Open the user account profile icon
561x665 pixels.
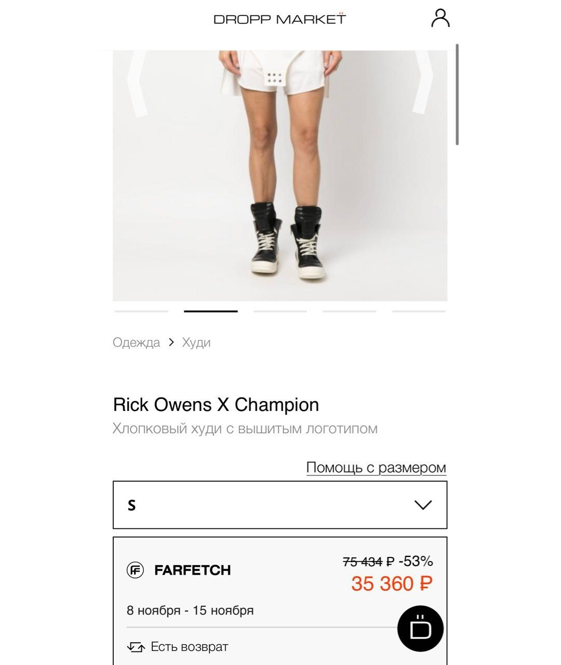point(440,18)
